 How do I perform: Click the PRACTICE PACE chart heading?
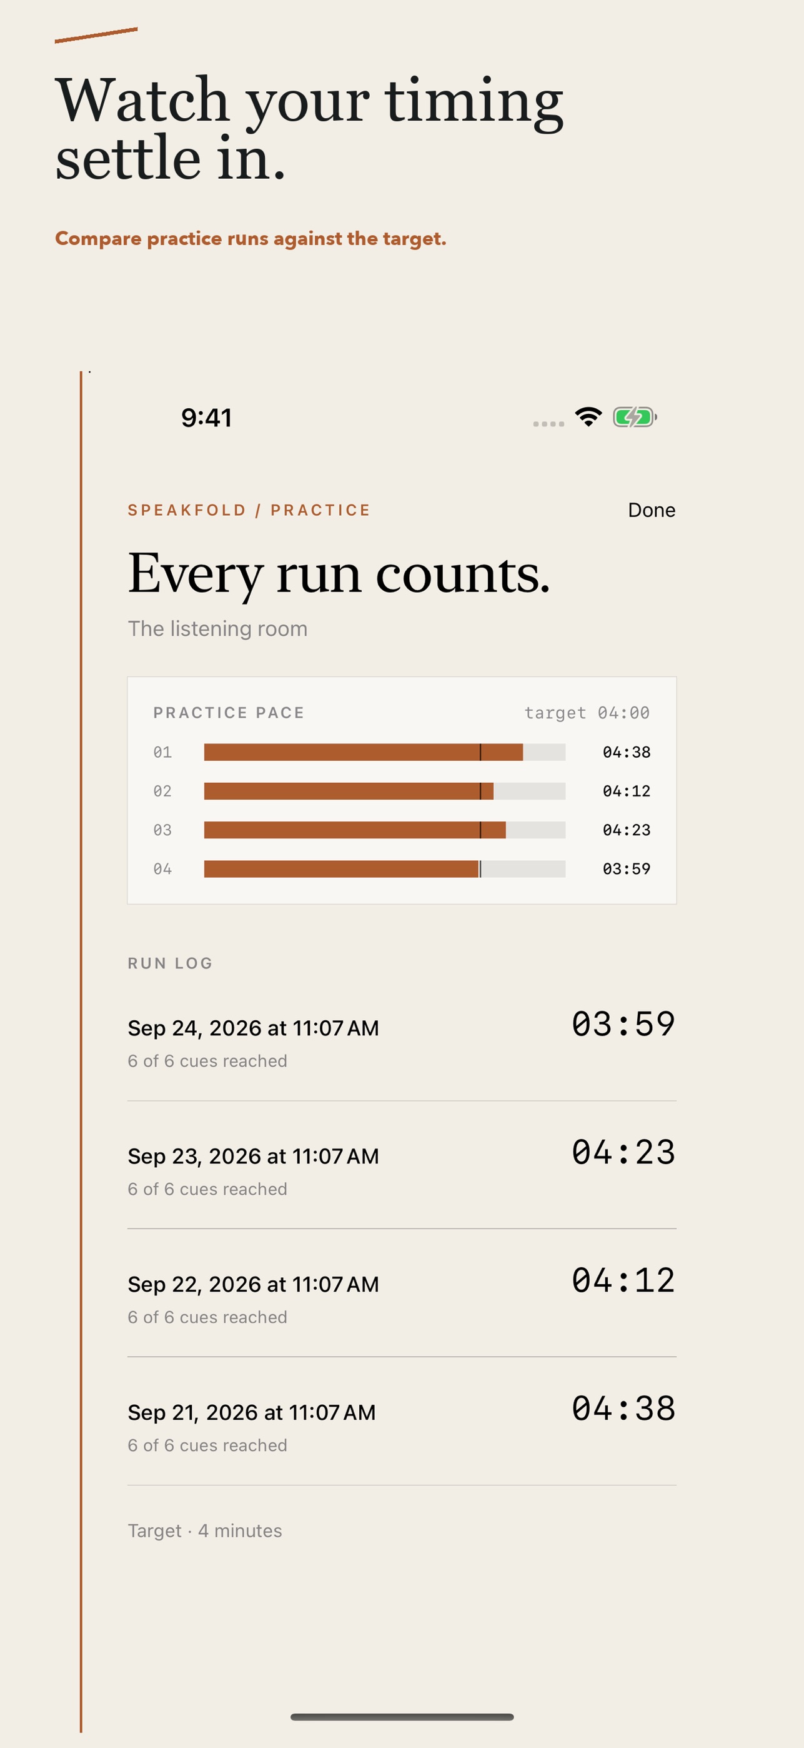pyautogui.click(x=229, y=713)
